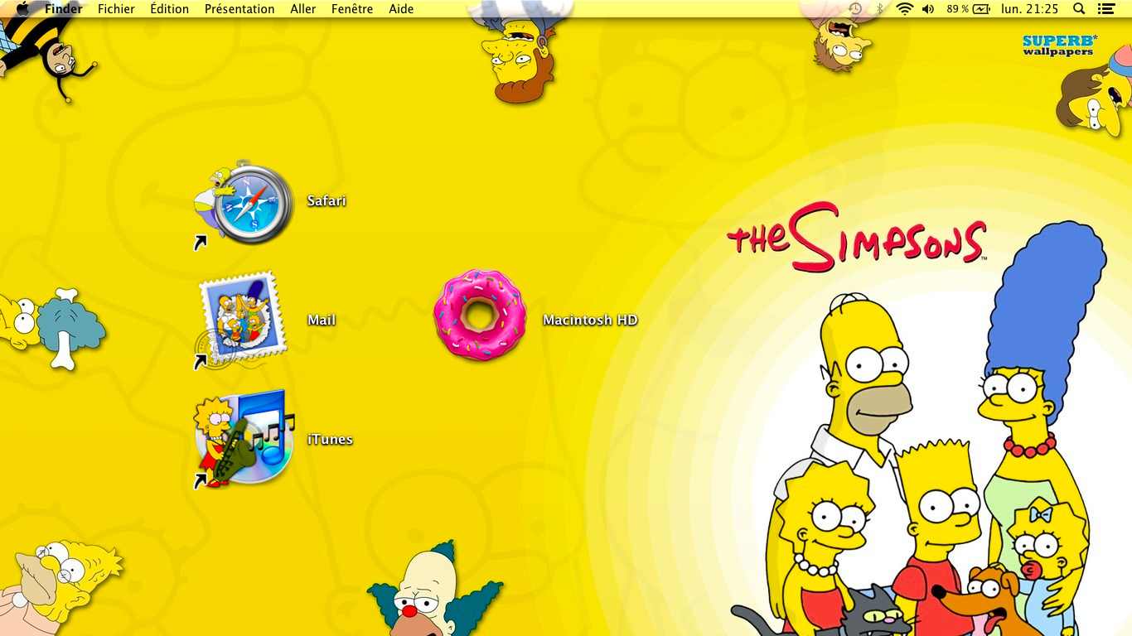Open the Fenêtre menu
The height and width of the screenshot is (636, 1132).
(x=352, y=9)
